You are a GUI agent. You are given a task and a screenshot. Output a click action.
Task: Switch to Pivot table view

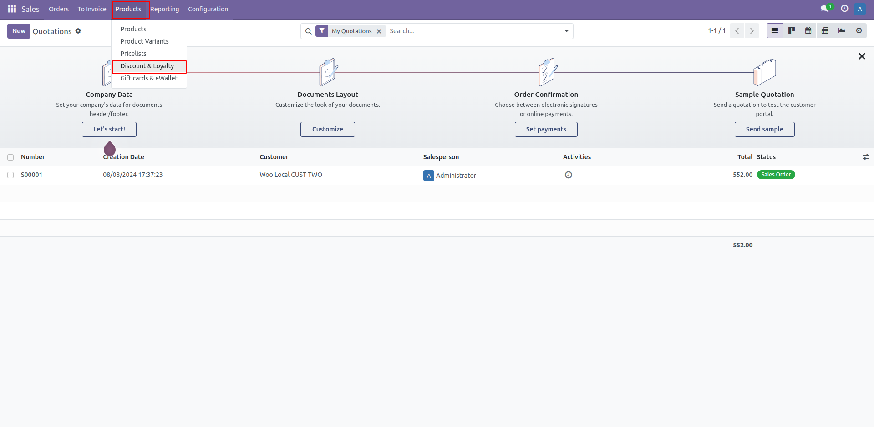[x=825, y=31]
